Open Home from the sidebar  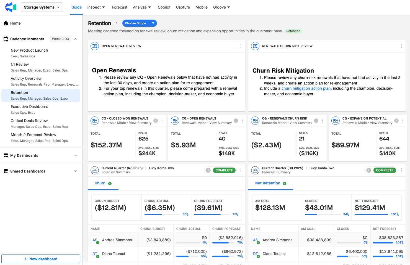[x=16, y=23]
